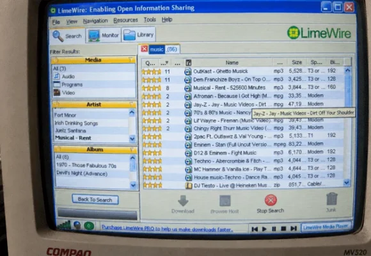Sort results by Name column

tap(232, 63)
